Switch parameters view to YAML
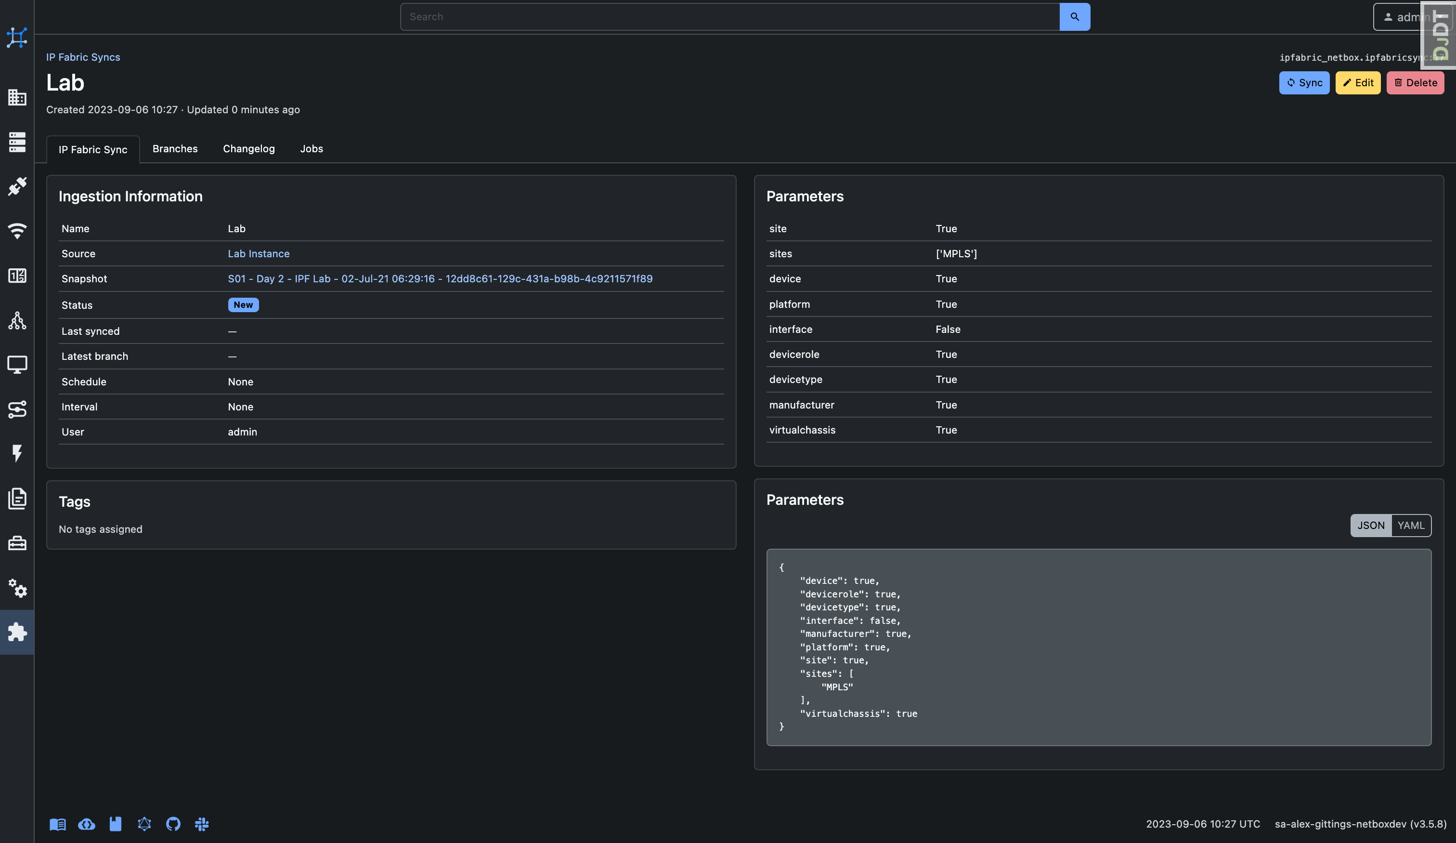1456x843 pixels. (x=1411, y=526)
